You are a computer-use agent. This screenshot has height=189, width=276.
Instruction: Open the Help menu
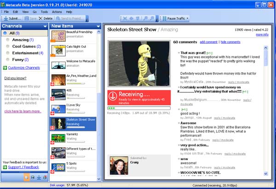click(69, 12)
